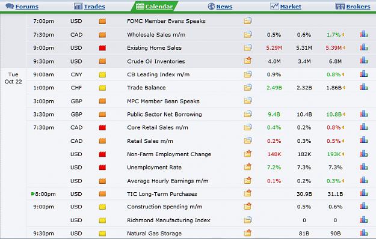376x239 pixels.
Task: Click red impact icon for Existing Home Sales
Action: click(x=102, y=48)
